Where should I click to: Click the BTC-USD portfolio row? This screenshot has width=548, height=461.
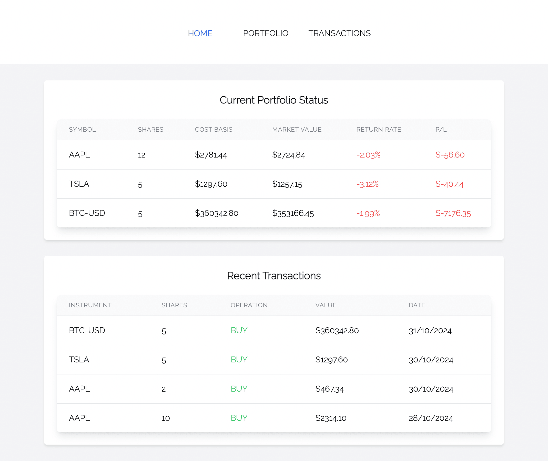(x=87, y=213)
